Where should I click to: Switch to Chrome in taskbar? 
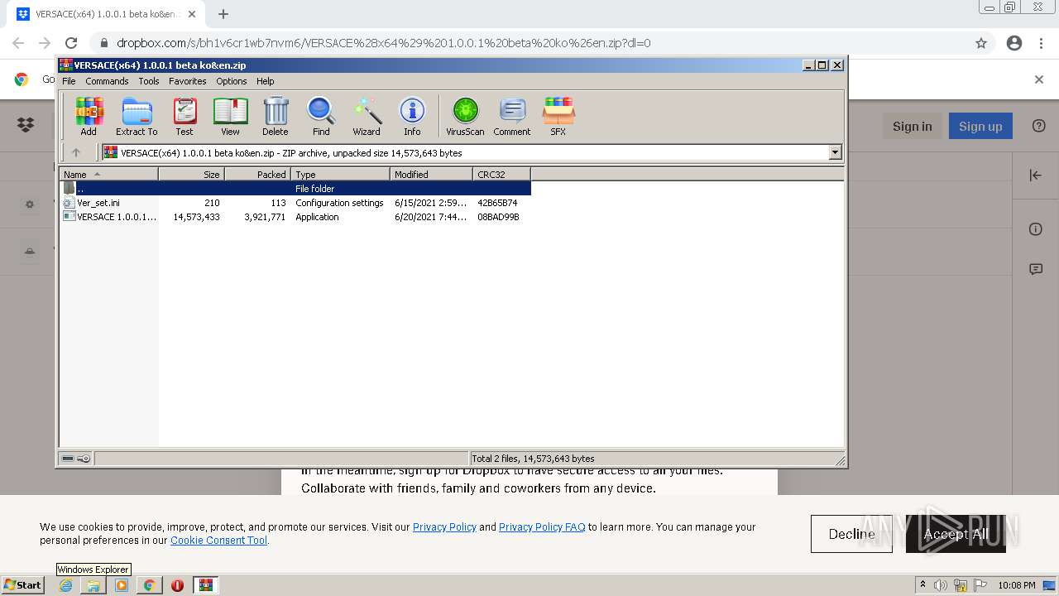click(x=149, y=585)
